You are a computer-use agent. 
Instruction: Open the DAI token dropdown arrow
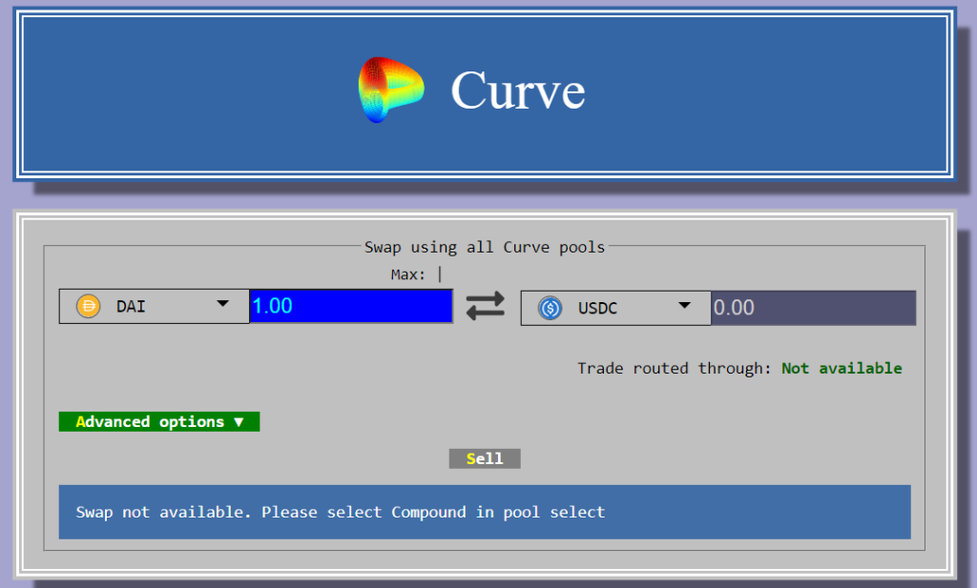coord(222,304)
